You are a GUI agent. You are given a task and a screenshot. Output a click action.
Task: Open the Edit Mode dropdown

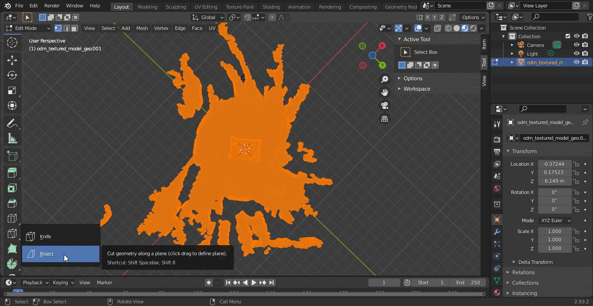pos(28,28)
